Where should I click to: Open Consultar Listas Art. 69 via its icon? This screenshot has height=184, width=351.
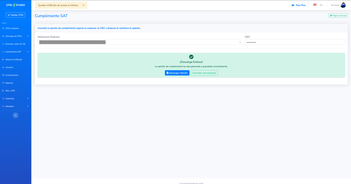tap(3, 44)
